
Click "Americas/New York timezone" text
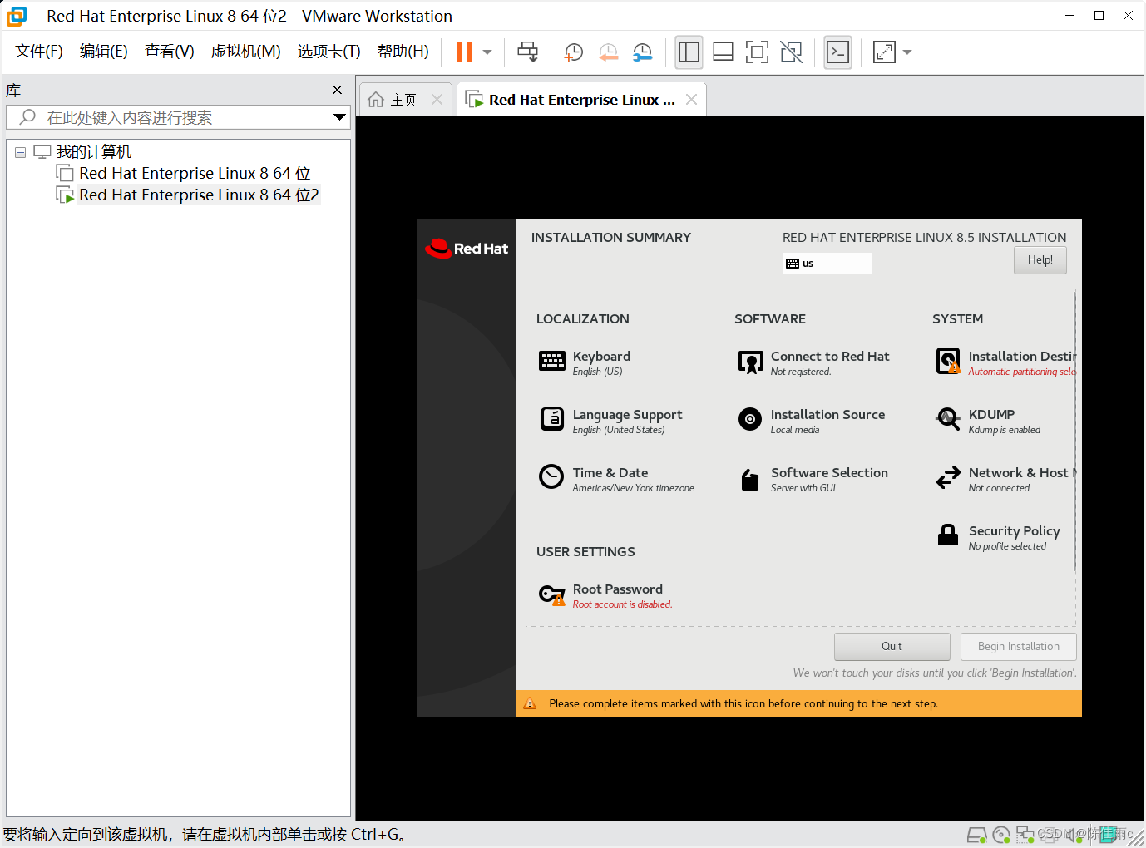tap(633, 488)
